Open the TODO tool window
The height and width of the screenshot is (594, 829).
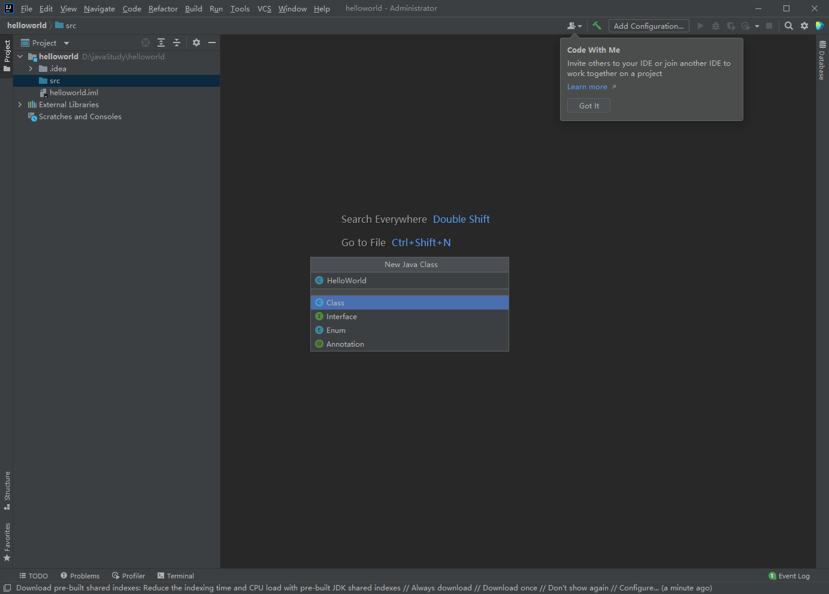[34, 576]
